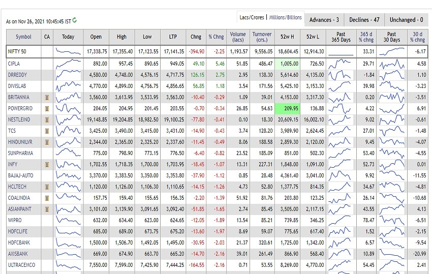View CIPLA Past 365 Days sparkline

coord(341,64)
